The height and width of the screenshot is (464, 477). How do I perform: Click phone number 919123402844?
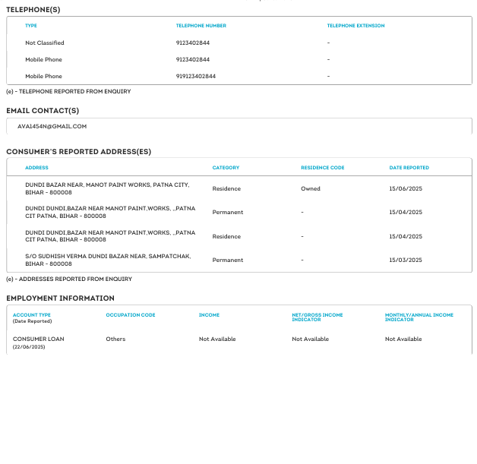(x=196, y=77)
